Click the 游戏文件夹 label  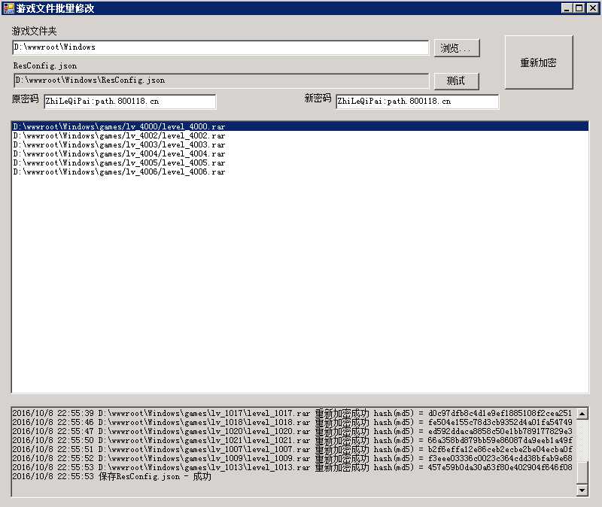(x=35, y=31)
